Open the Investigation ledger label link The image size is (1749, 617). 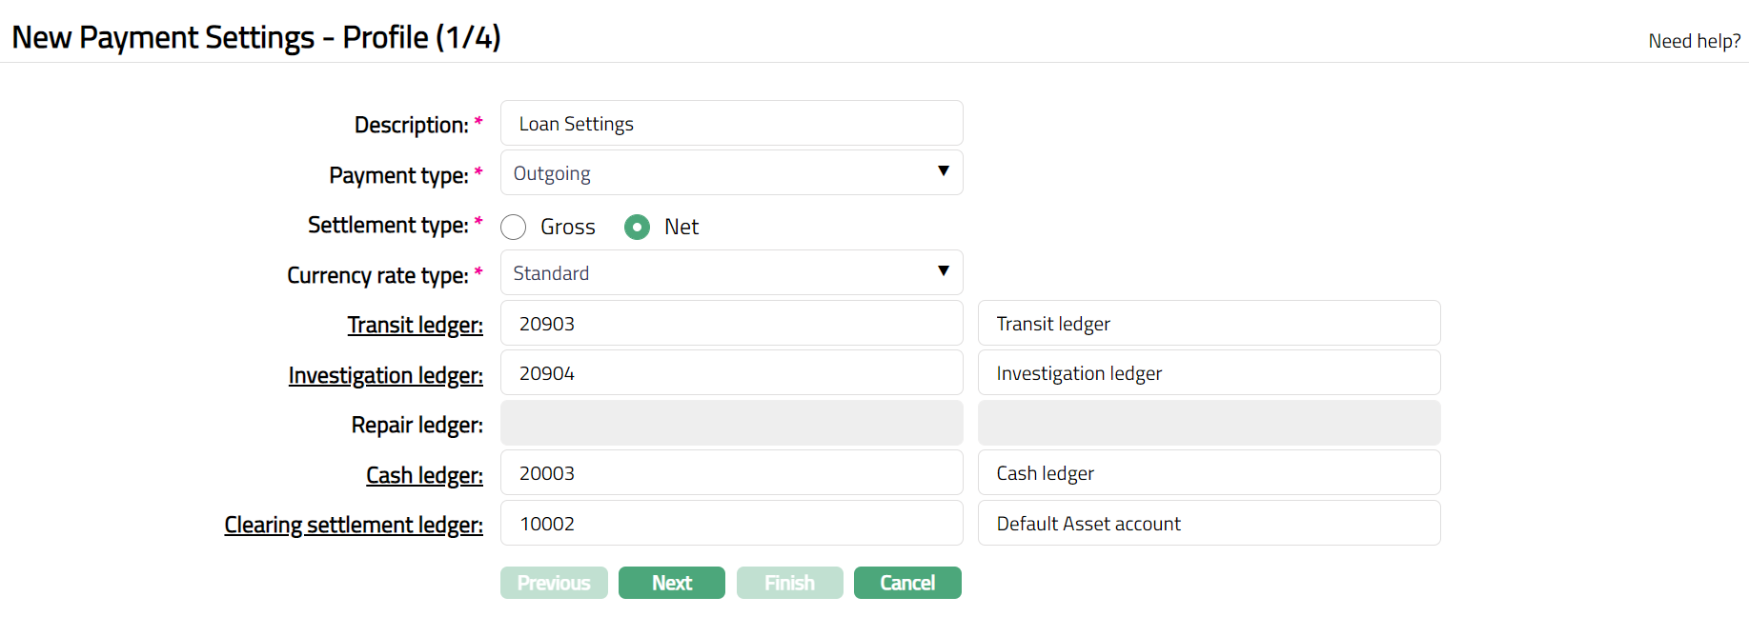click(385, 376)
